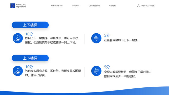This screenshot has width=169, height=95.
Task: Click the 5分 score above 穿脱衣服需要帮助
Action: point(107,67)
